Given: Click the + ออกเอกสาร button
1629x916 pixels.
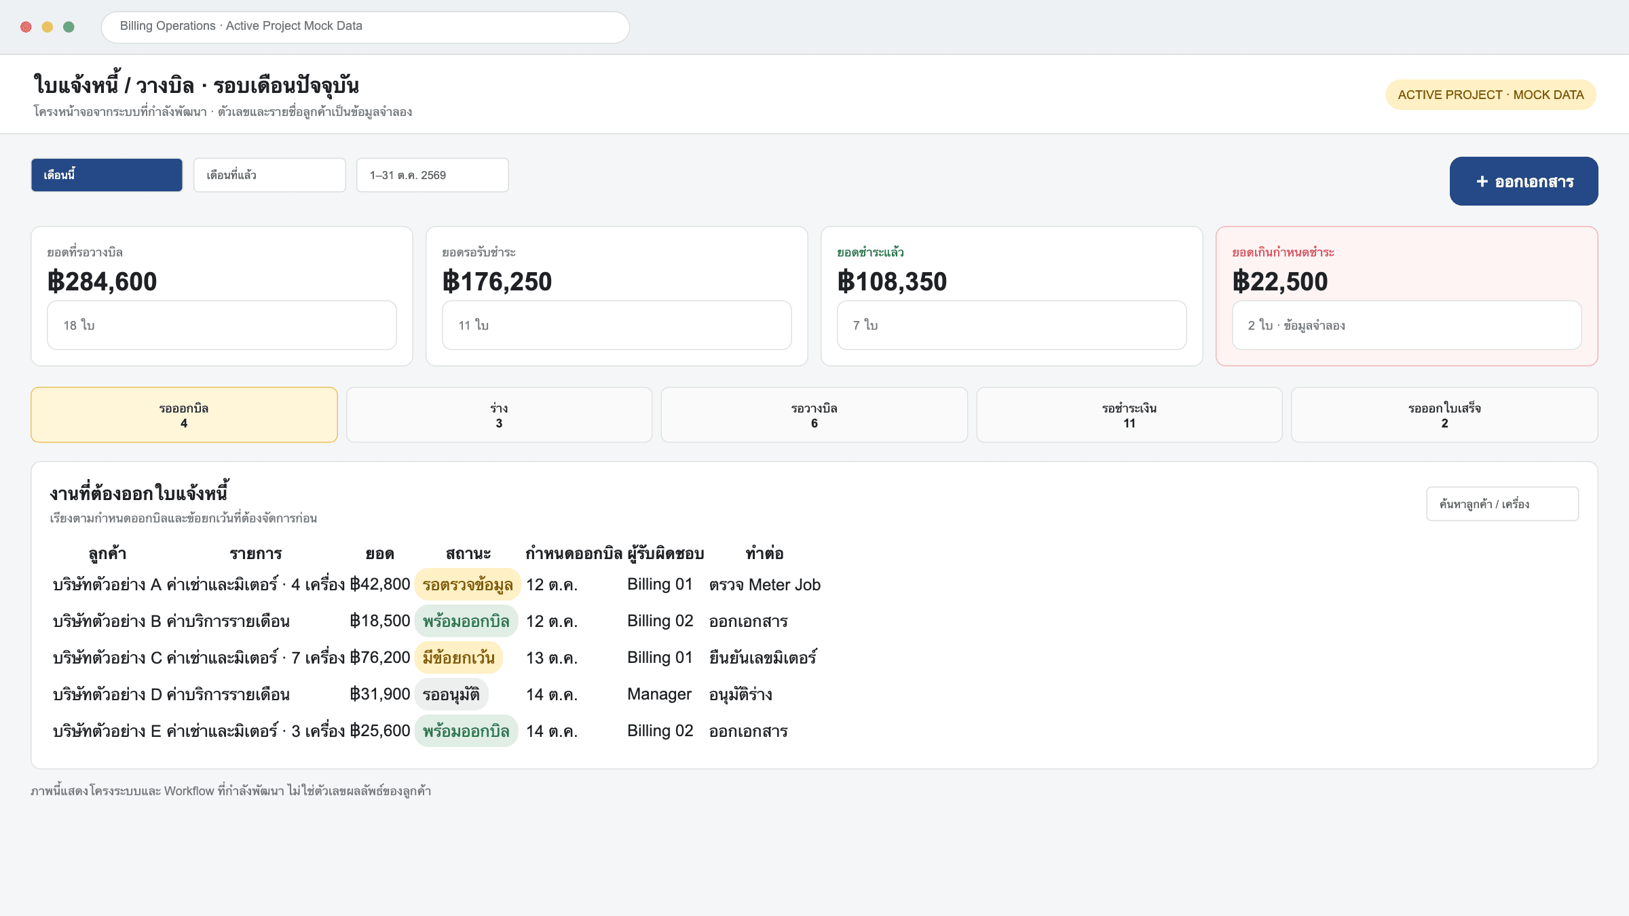Looking at the screenshot, I should [1524, 181].
